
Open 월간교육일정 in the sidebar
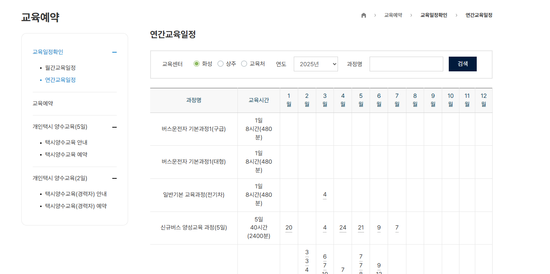tap(60, 68)
